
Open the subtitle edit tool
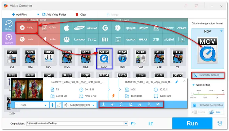pos(158,104)
